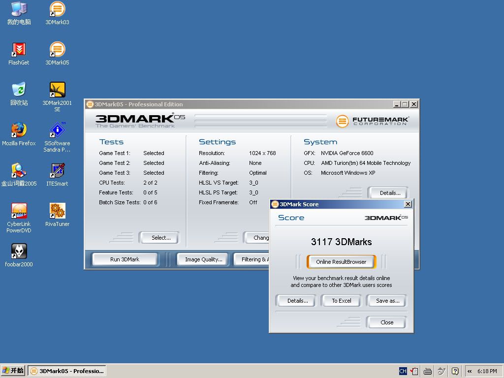Close the 3DMark Score dialog with X
This screenshot has height=378, width=504.
408,204
